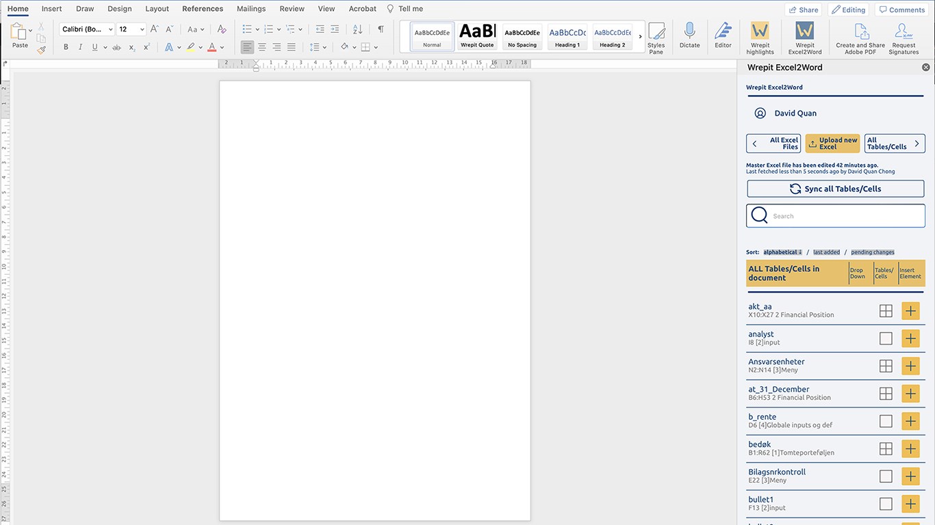Expand the bullets list dropdown
935x525 pixels.
click(257, 29)
